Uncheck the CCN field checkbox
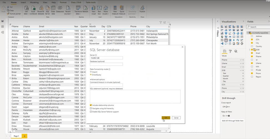Screen dimensions: 270x139 [252, 40]
